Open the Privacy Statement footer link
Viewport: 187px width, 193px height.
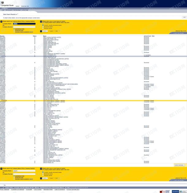click(x=5, y=190)
